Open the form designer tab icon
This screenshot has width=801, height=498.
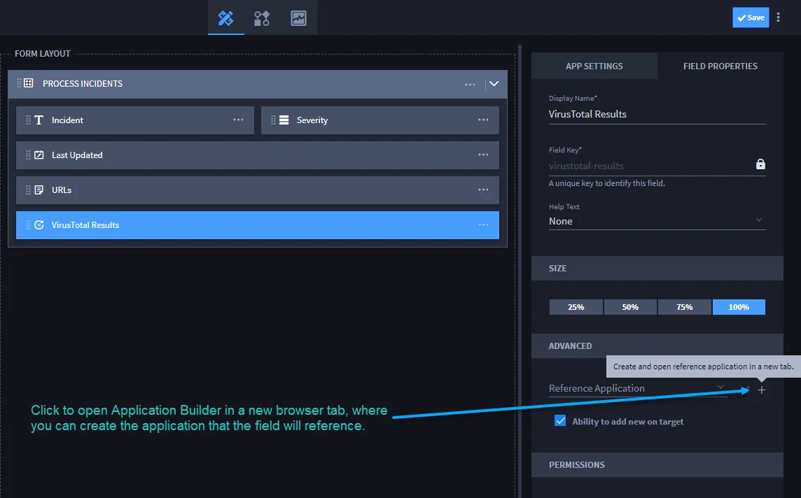(225, 18)
